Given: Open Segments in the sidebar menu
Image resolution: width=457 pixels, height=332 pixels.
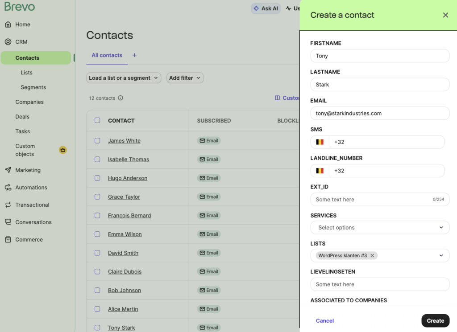Looking at the screenshot, I should pyautogui.click(x=33, y=87).
